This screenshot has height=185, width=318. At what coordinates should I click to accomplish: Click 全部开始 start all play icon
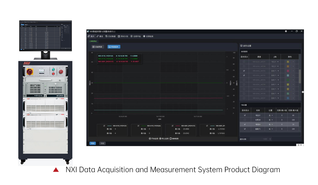coord(131,36)
